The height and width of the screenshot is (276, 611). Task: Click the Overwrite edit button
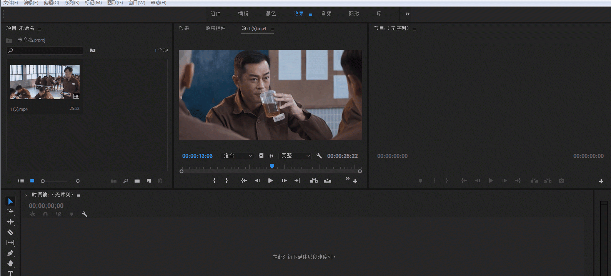(327, 181)
